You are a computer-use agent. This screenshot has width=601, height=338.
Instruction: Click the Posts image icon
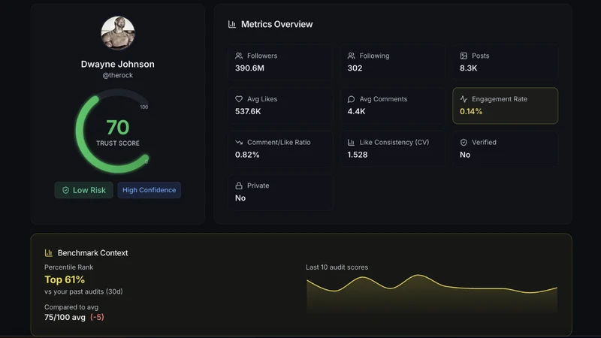pyautogui.click(x=464, y=56)
